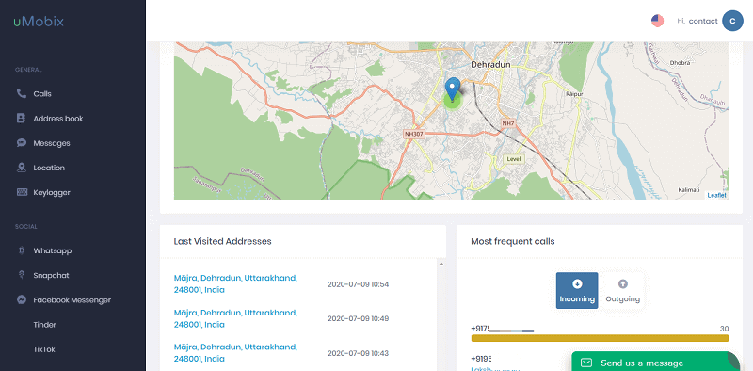
Task: Select the Messages chat bubble icon
Action: 21,143
